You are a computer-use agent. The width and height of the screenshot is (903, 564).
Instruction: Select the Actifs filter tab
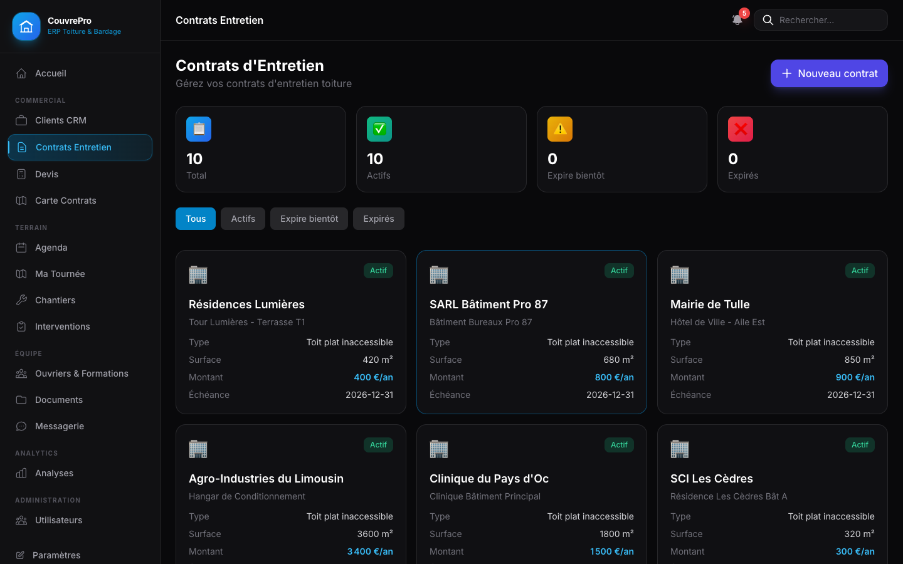(x=243, y=219)
